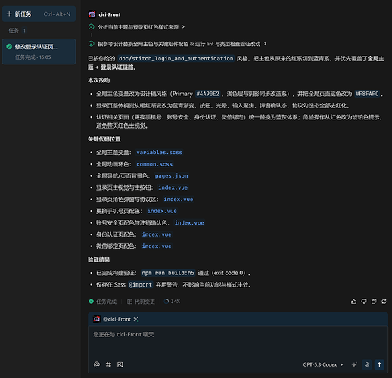Click the green check icon of the first step

[92, 26]
